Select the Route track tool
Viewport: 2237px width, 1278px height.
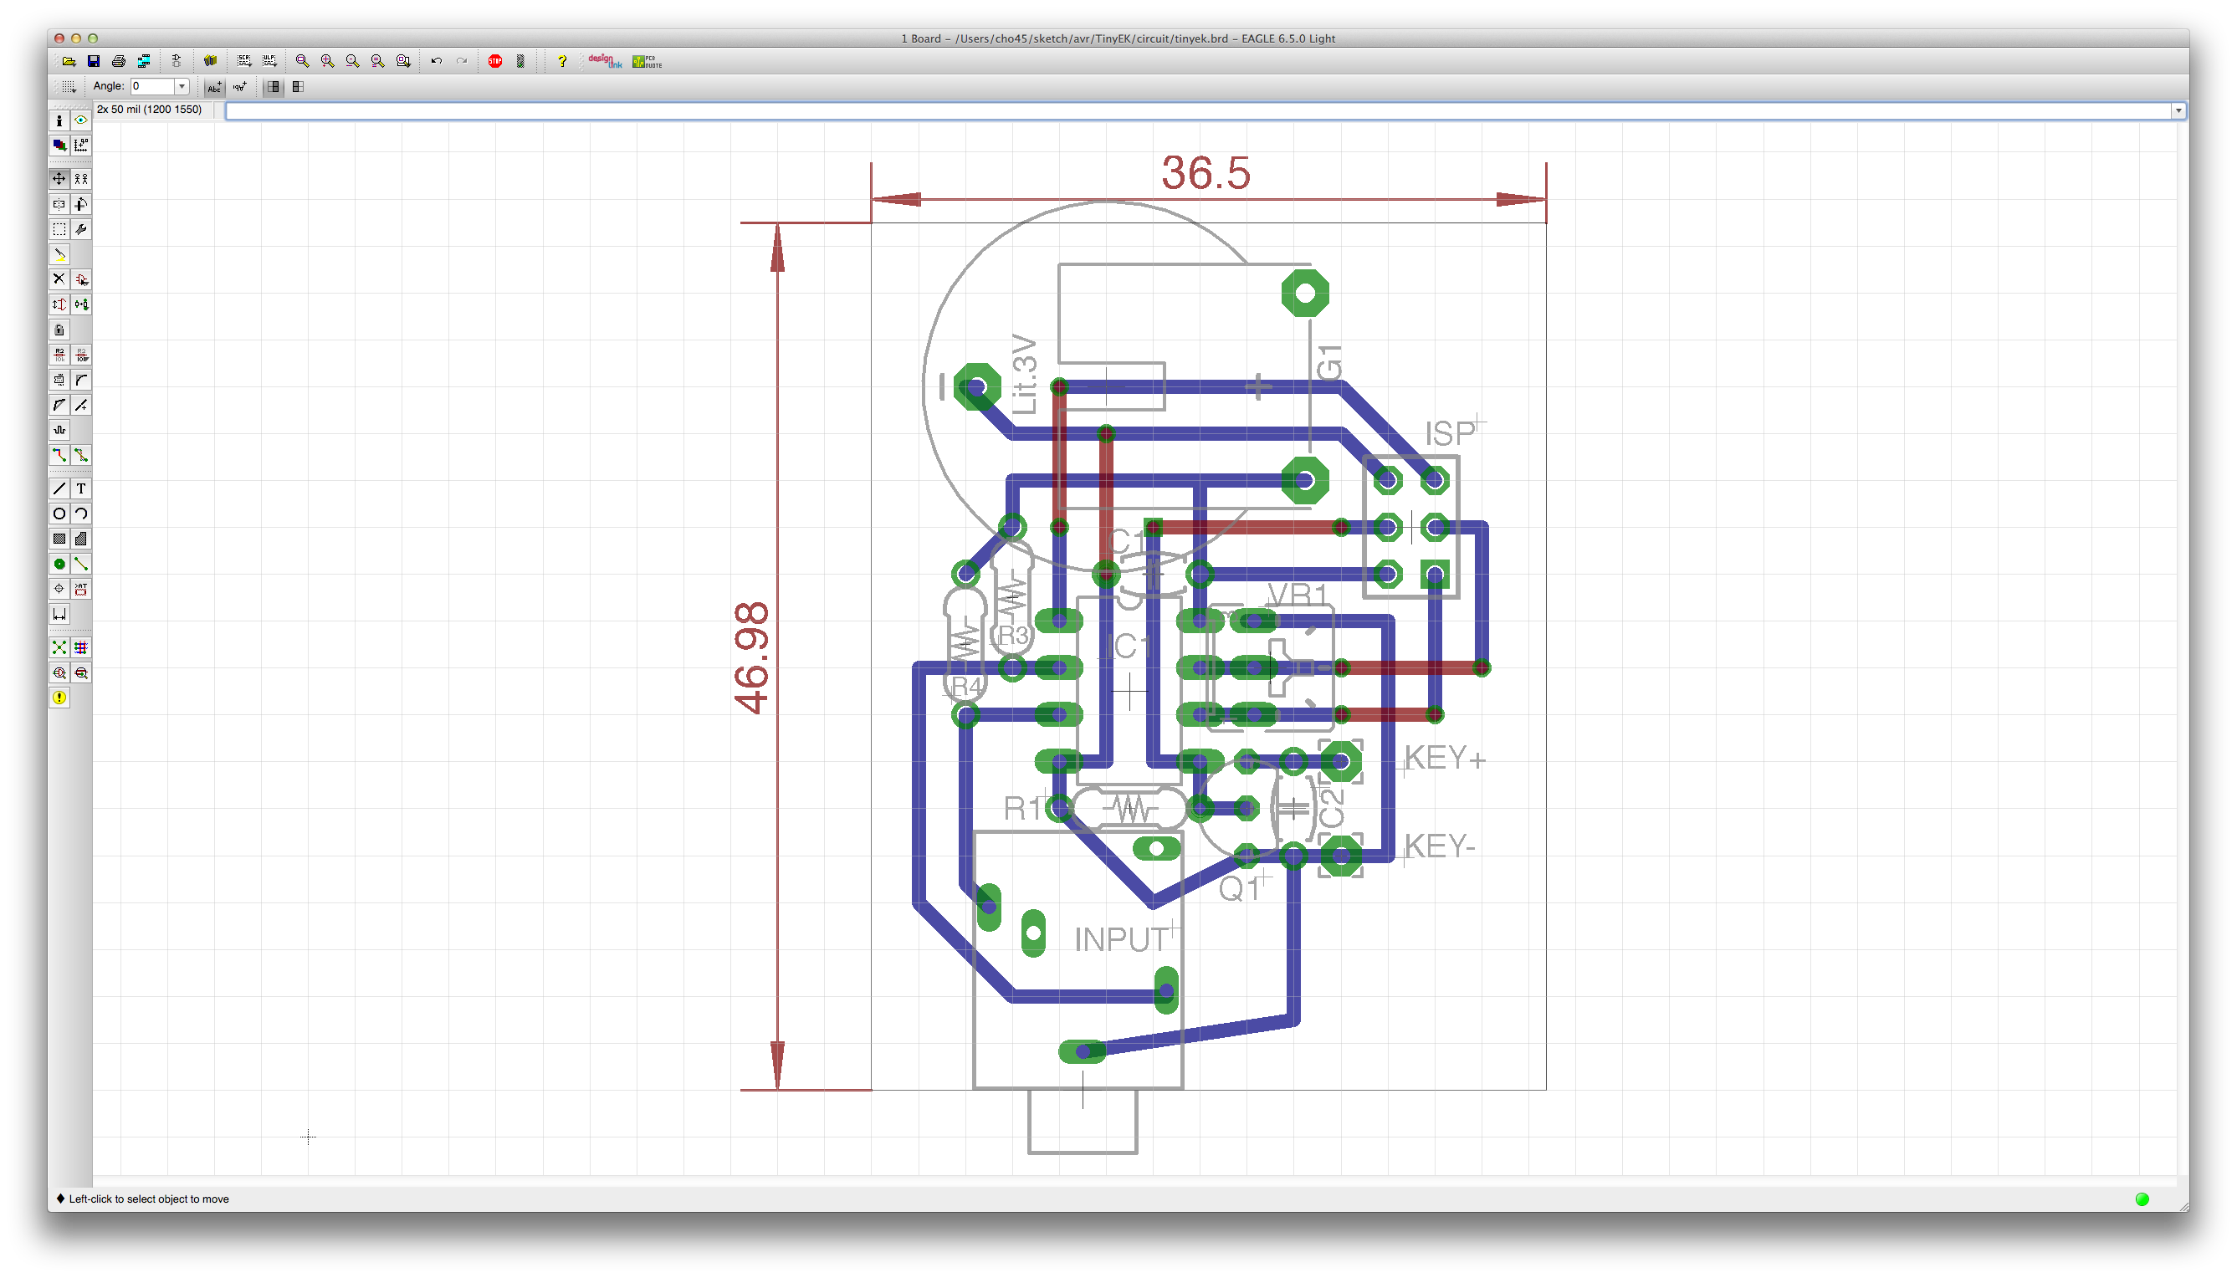click(x=59, y=455)
